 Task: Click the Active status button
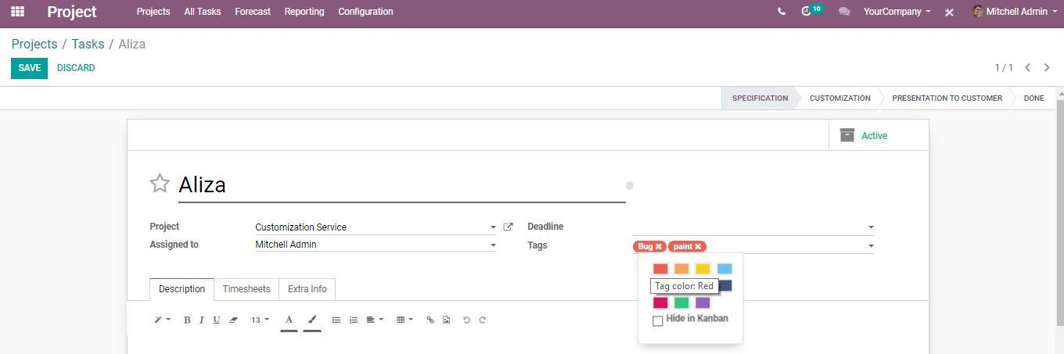[879, 135]
